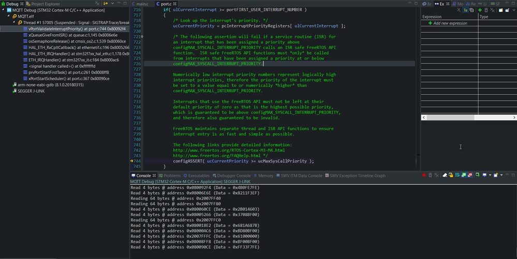Viewport: 517px width, 259px height.
Task: Open Expressions View Menu chevron
Action: point(514,10)
